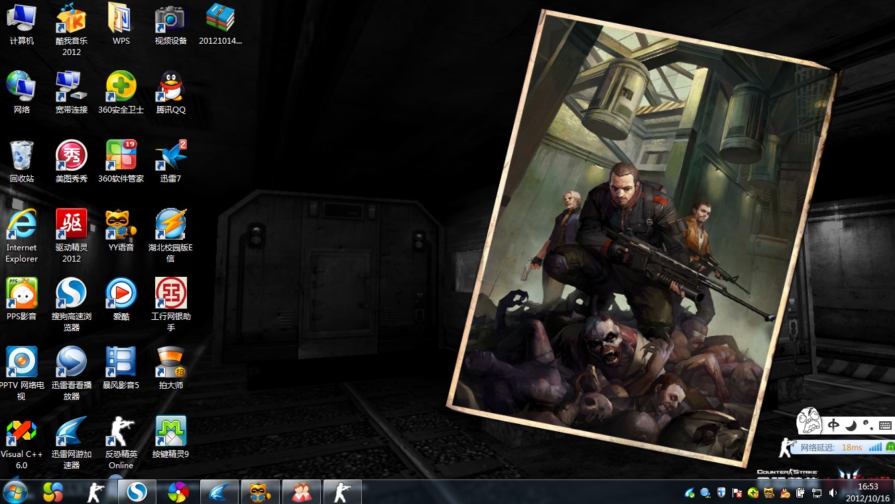Open the 回收站 recycle bin

(22, 162)
